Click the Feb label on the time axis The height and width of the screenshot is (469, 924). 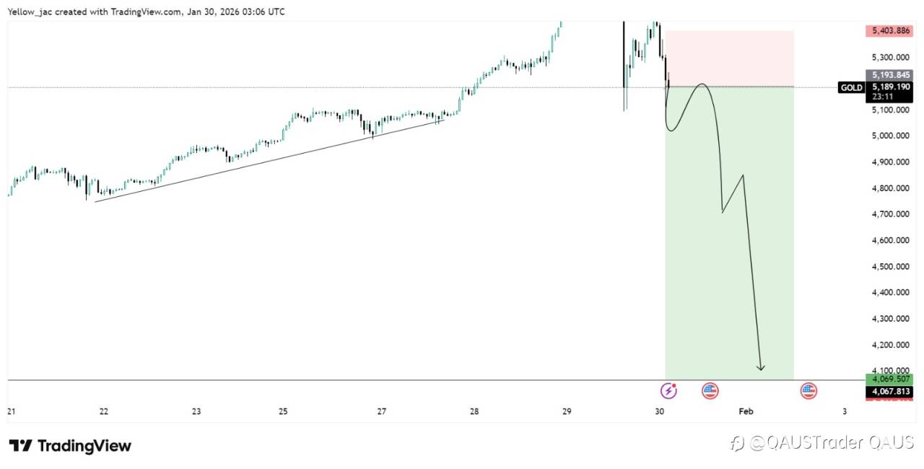click(x=746, y=412)
